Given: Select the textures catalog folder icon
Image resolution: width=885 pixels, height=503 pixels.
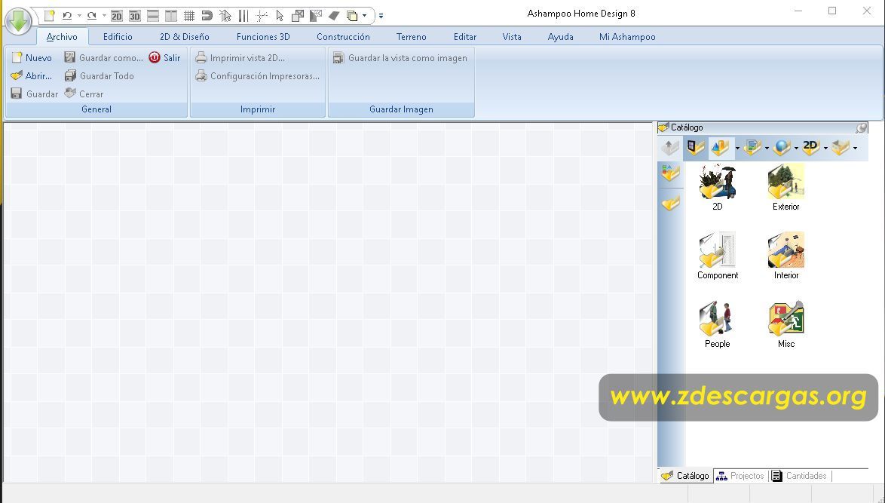Looking at the screenshot, I should point(752,148).
